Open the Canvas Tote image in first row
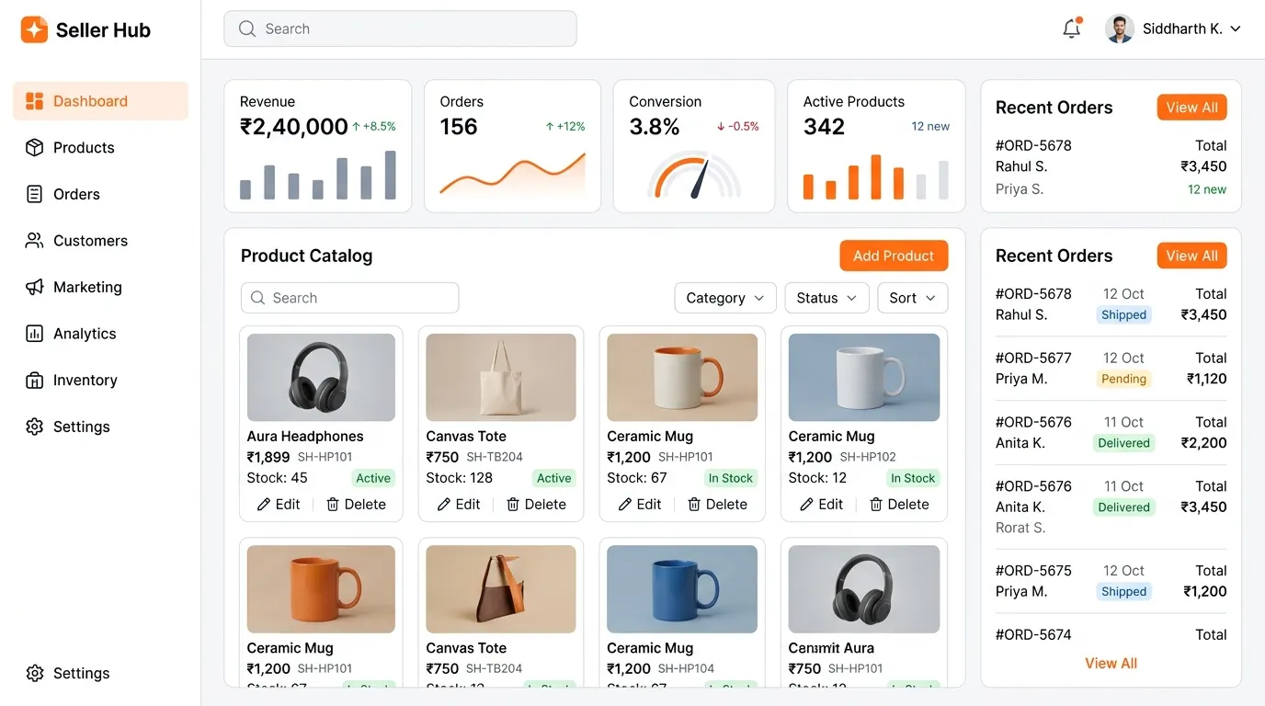Screen dimensions: 1265x706 click(501, 378)
